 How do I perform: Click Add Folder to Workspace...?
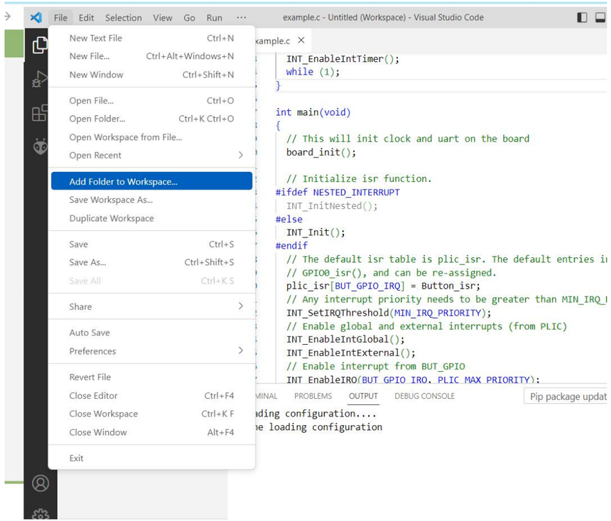click(151, 181)
